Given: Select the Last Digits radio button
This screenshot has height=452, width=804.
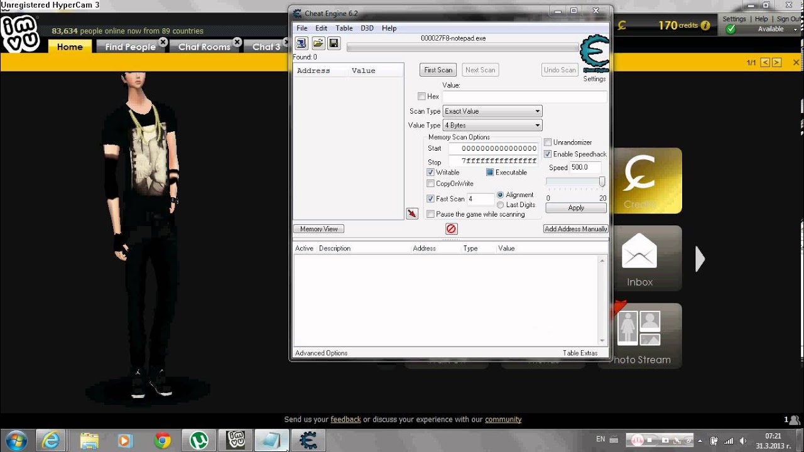Looking at the screenshot, I should point(501,205).
